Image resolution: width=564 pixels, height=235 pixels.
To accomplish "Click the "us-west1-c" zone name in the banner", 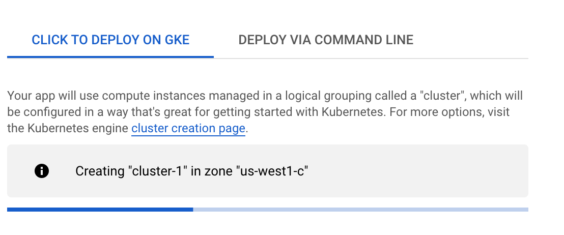I will [x=272, y=171].
